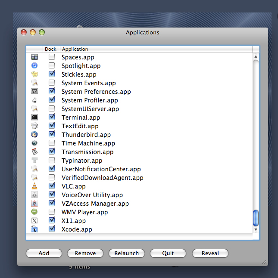Image resolution: width=278 pixels, height=278 pixels.
Task: Select the UserNotificationCenter.app name
Action: click(x=101, y=169)
